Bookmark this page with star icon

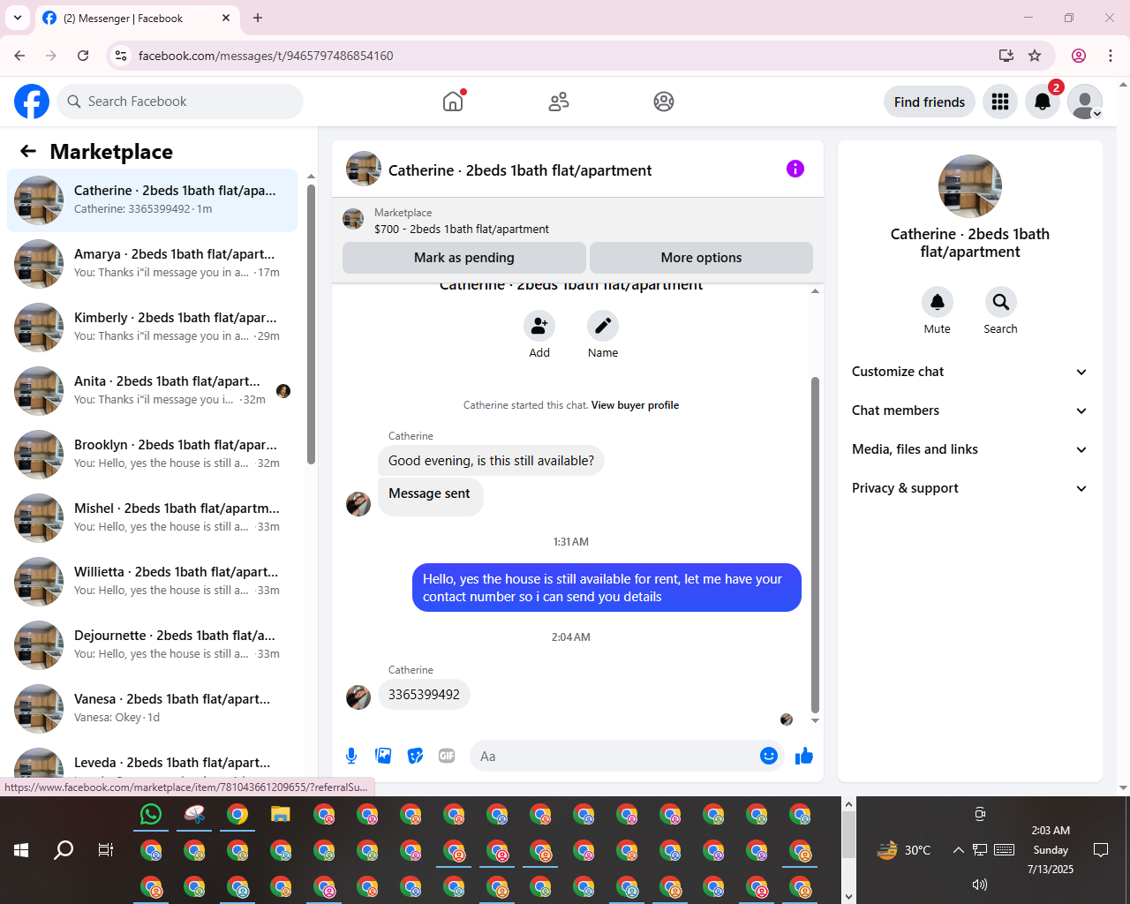point(1035,56)
